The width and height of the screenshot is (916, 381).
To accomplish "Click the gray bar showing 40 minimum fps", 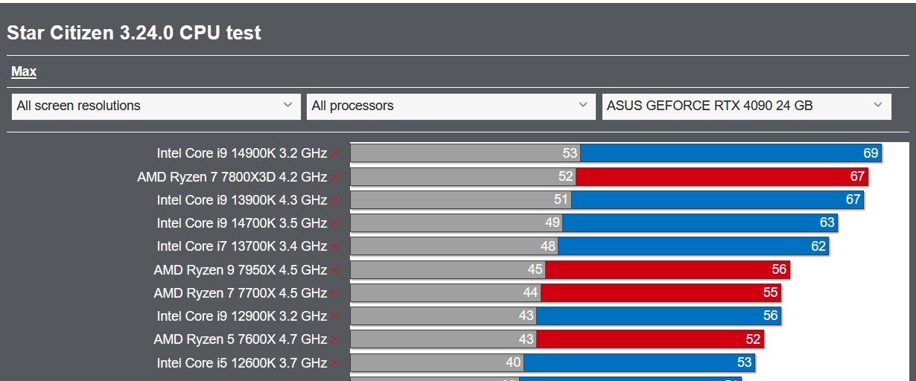I will (x=437, y=362).
